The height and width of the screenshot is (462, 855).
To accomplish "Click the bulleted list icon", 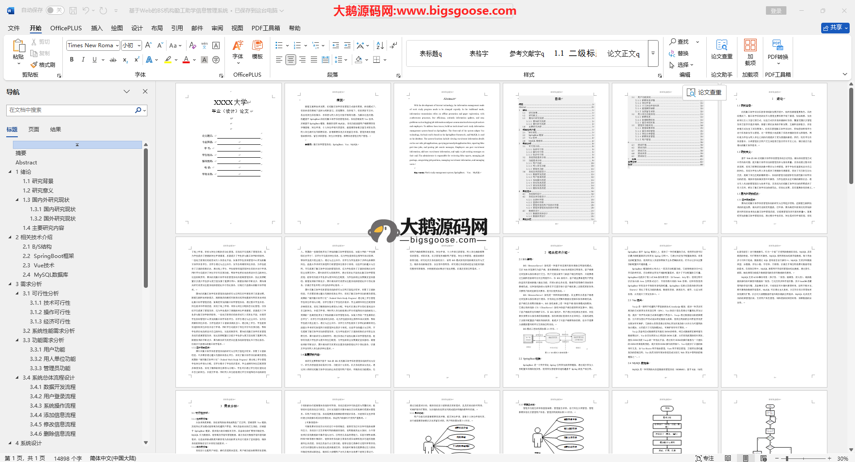I will pyautogui.click(x=279, y=45).
